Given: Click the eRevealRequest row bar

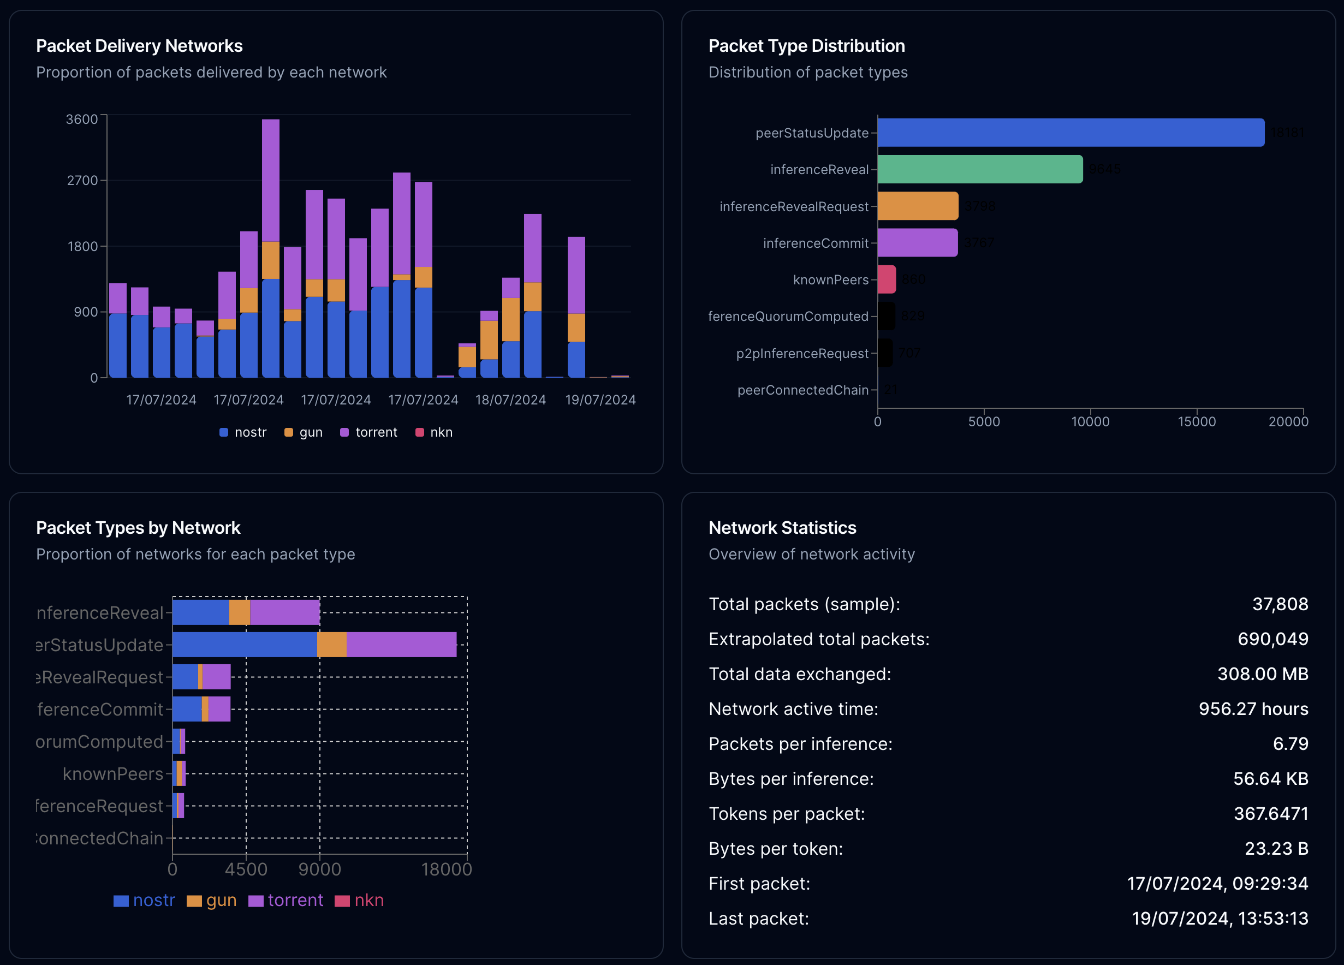Looking at the screenshot, I should (201, 677).
